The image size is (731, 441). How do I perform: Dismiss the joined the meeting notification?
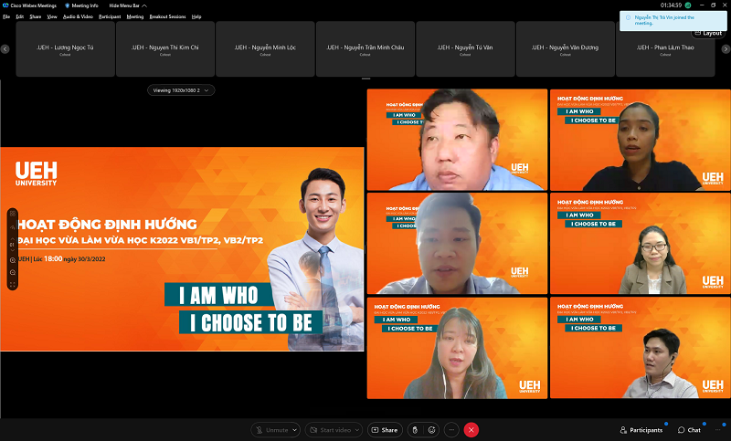673,20
